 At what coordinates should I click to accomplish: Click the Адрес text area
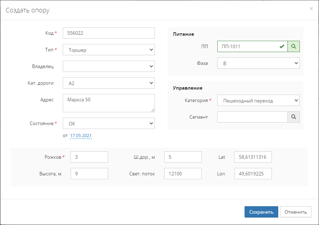108,103
